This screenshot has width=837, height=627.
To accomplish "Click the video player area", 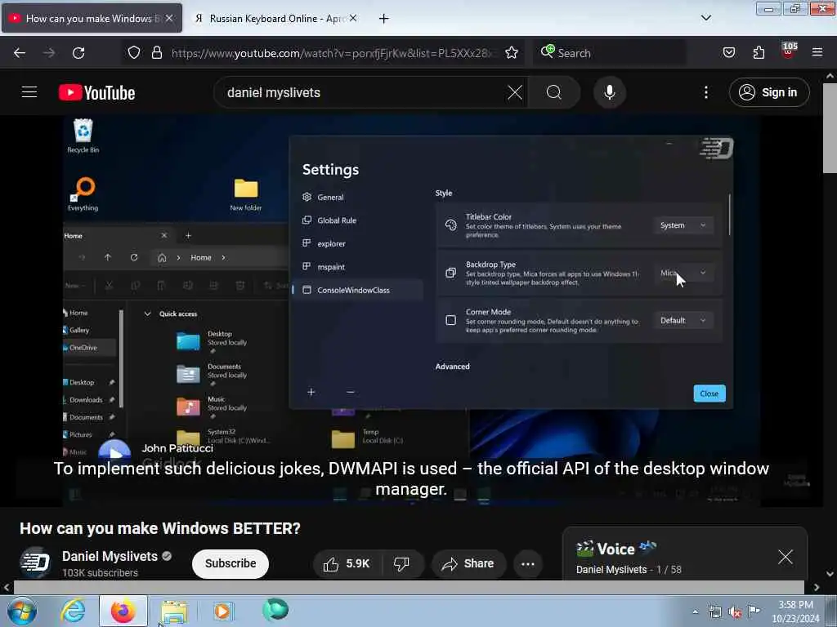I will point(412,311).
